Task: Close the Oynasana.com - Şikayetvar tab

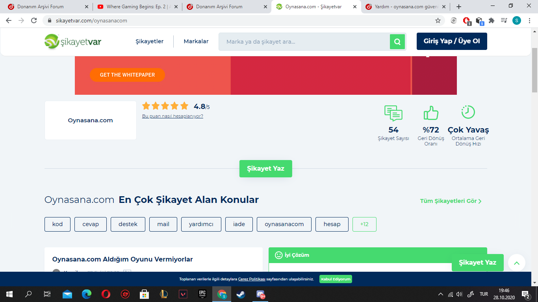Action: click(355, 7)
